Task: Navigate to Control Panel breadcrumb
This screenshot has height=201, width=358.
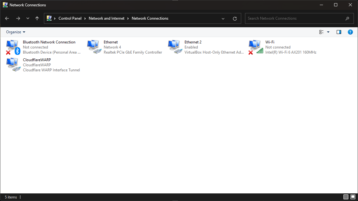Action: 70,18
